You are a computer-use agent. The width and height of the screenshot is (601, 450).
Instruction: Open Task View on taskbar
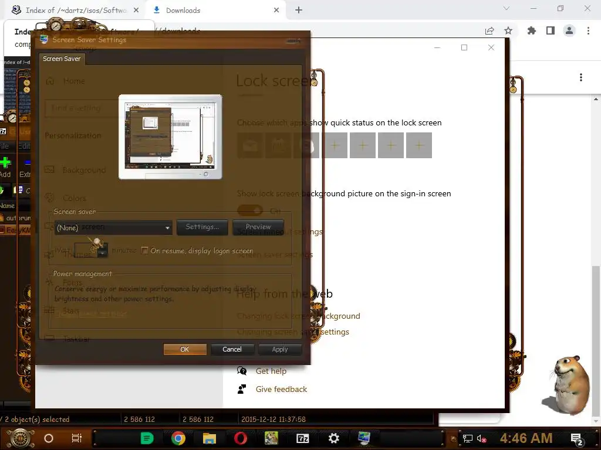(x=77, y=438)
